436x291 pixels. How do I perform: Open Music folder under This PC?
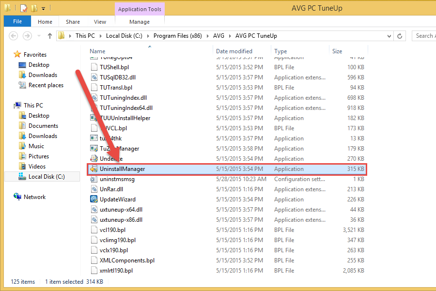tap(36, 146)
